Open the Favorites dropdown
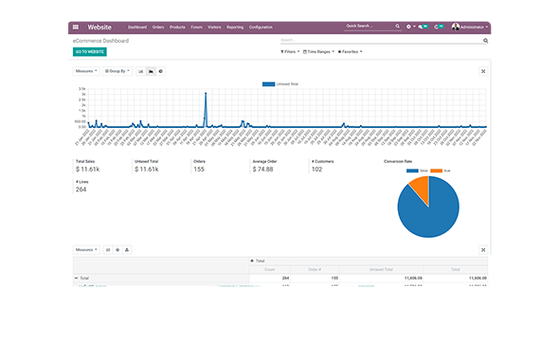559x341 pixels. pyautogui.click(x=350, y=52)
